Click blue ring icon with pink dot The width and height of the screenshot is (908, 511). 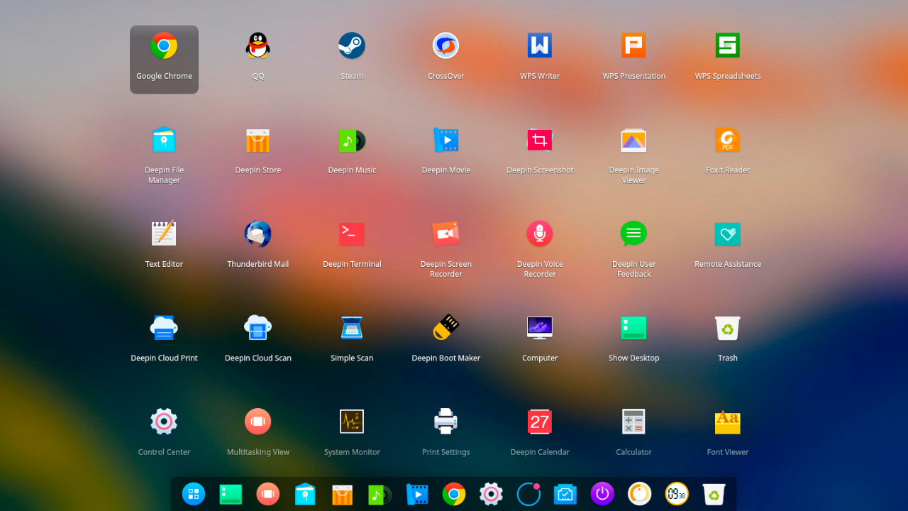coord(528,494)
